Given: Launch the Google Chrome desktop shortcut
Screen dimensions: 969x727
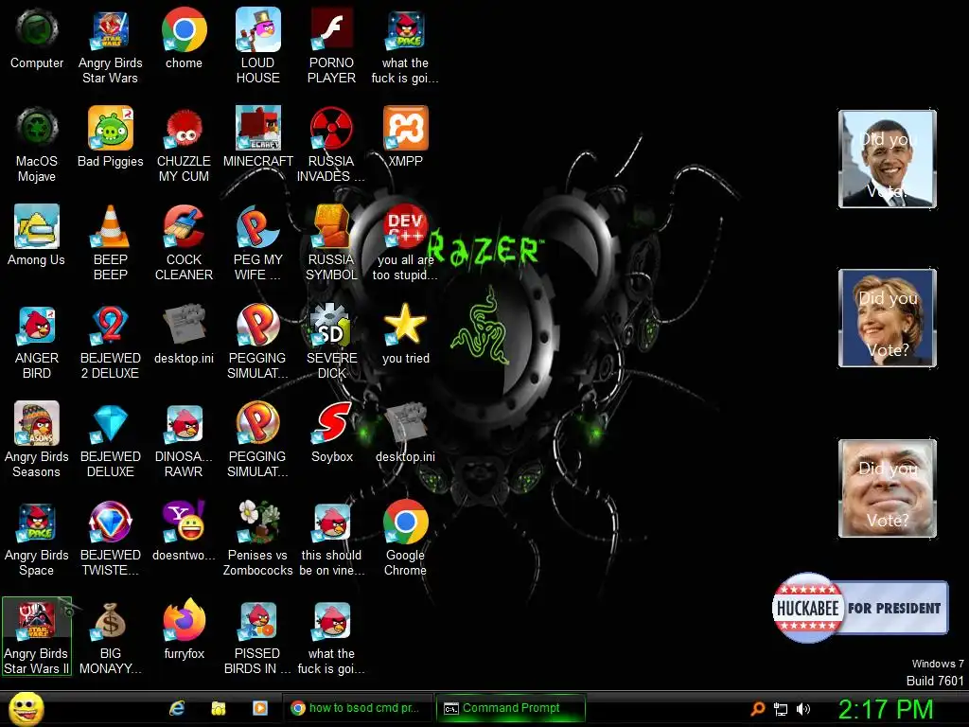Looking at the screenshot, I should pyautogui.click(x=405, y=539).
